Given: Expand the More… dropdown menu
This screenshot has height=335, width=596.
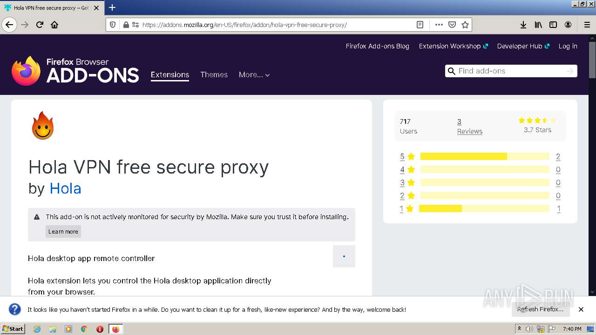Looking at the screenshot, I should pos(254,75).
